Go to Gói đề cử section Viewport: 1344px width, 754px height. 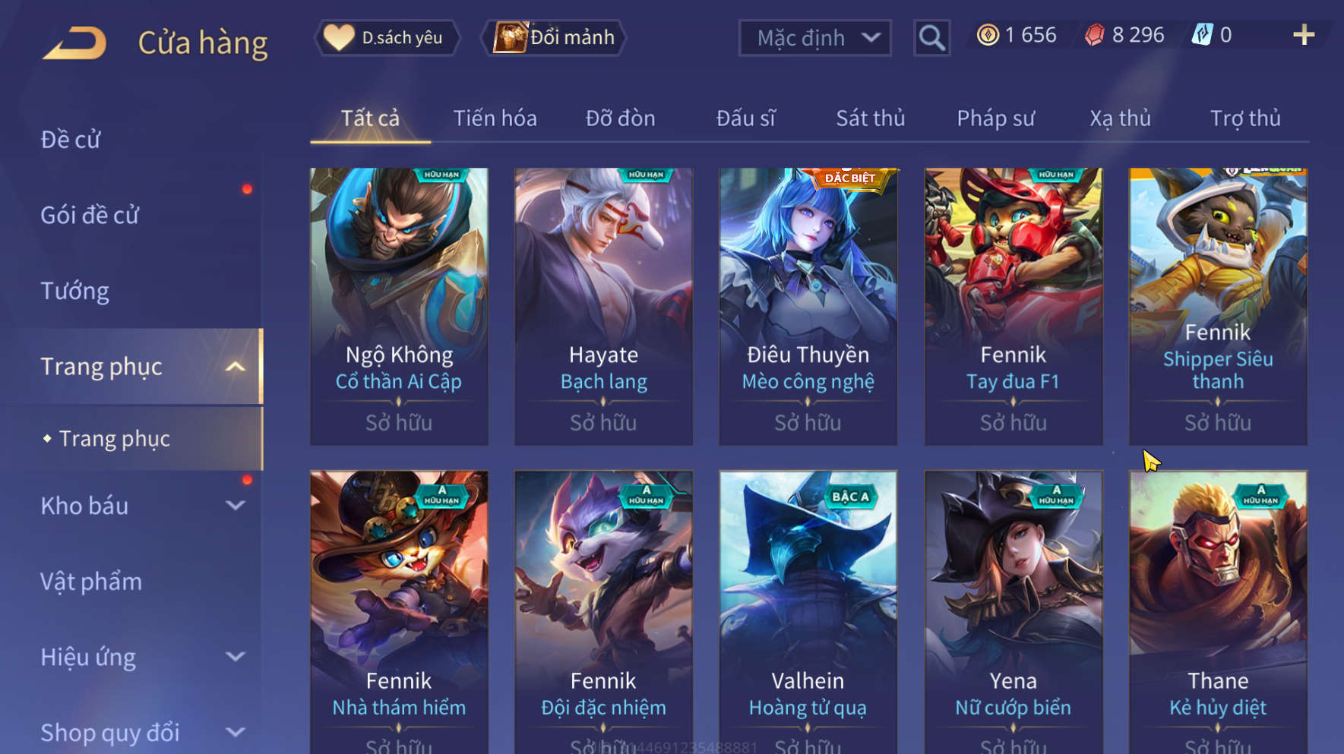pyautogui.click(x=90, y=216)
